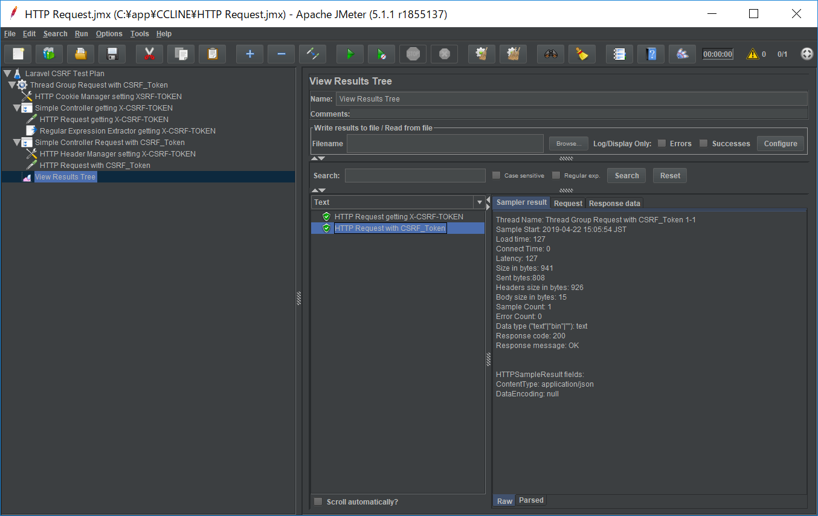
Task: Click the yellow warning log viewer icon
Action: click(753, 54)
